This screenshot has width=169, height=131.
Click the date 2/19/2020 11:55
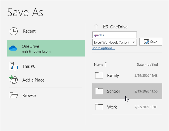146,91
